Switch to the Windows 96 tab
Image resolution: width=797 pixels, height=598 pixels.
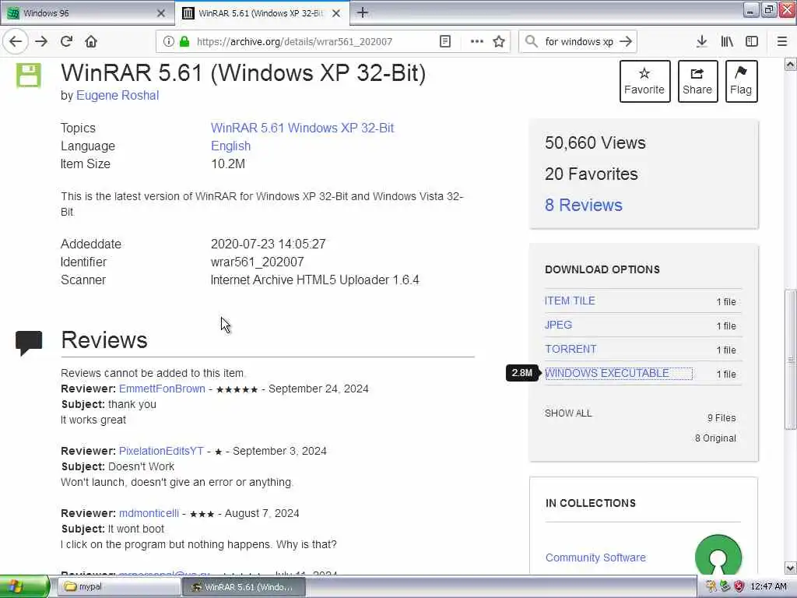point(87,13)
